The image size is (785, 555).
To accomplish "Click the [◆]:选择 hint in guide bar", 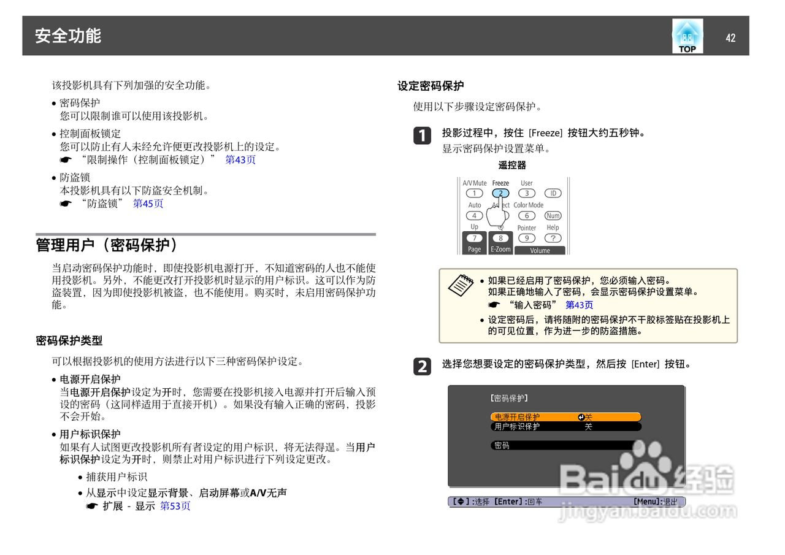I will (x=470, y=502).
